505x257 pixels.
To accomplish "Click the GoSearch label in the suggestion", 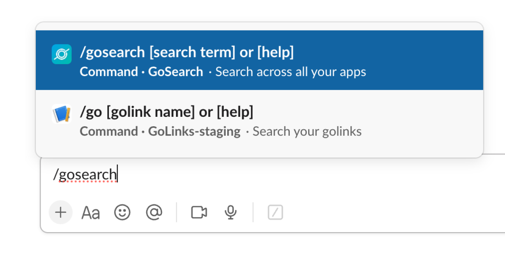I will click(176, 72).
